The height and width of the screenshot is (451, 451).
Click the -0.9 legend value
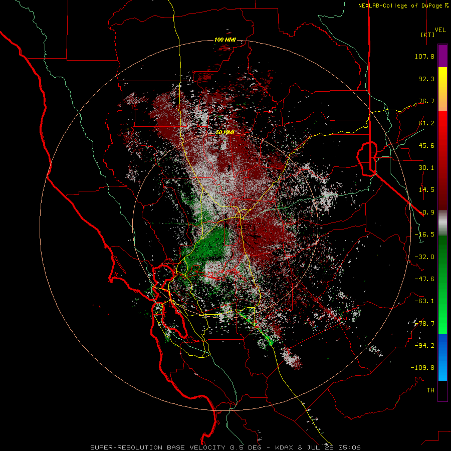pos(426,212)
